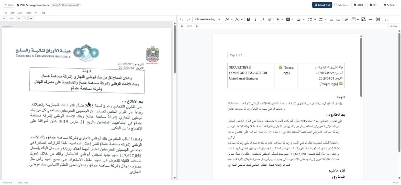Click the editor pane 100% zoom value
401x185 pixels.
(x=189, y=26)
